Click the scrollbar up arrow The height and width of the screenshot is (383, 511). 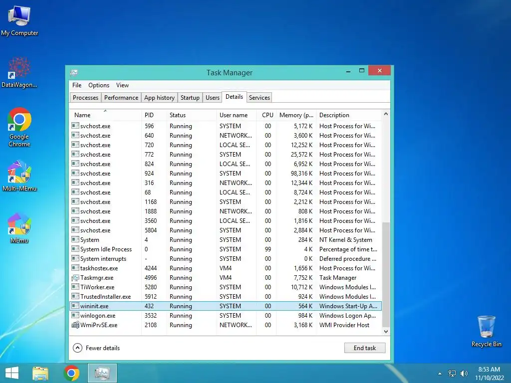pyautogui.click(x=386, y=114)
